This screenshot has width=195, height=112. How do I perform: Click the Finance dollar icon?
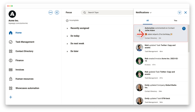(11, 60)
